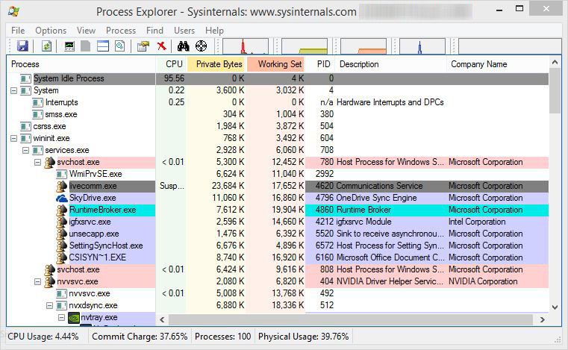Click the red X Kill Process icon
Image resolution: width=568 pixels, height=350 pixels.
click(161, 46)
